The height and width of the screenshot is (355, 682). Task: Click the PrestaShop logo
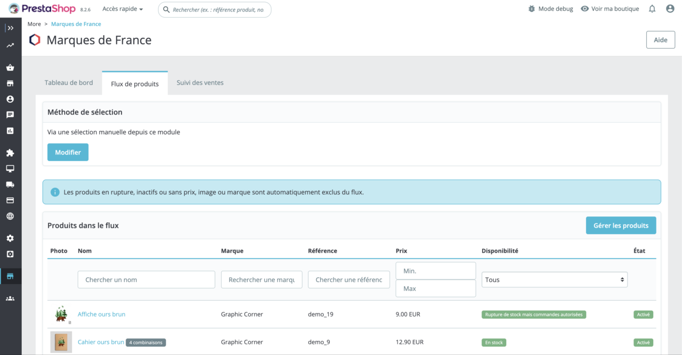pyautogui.click(x=42, y=9)
